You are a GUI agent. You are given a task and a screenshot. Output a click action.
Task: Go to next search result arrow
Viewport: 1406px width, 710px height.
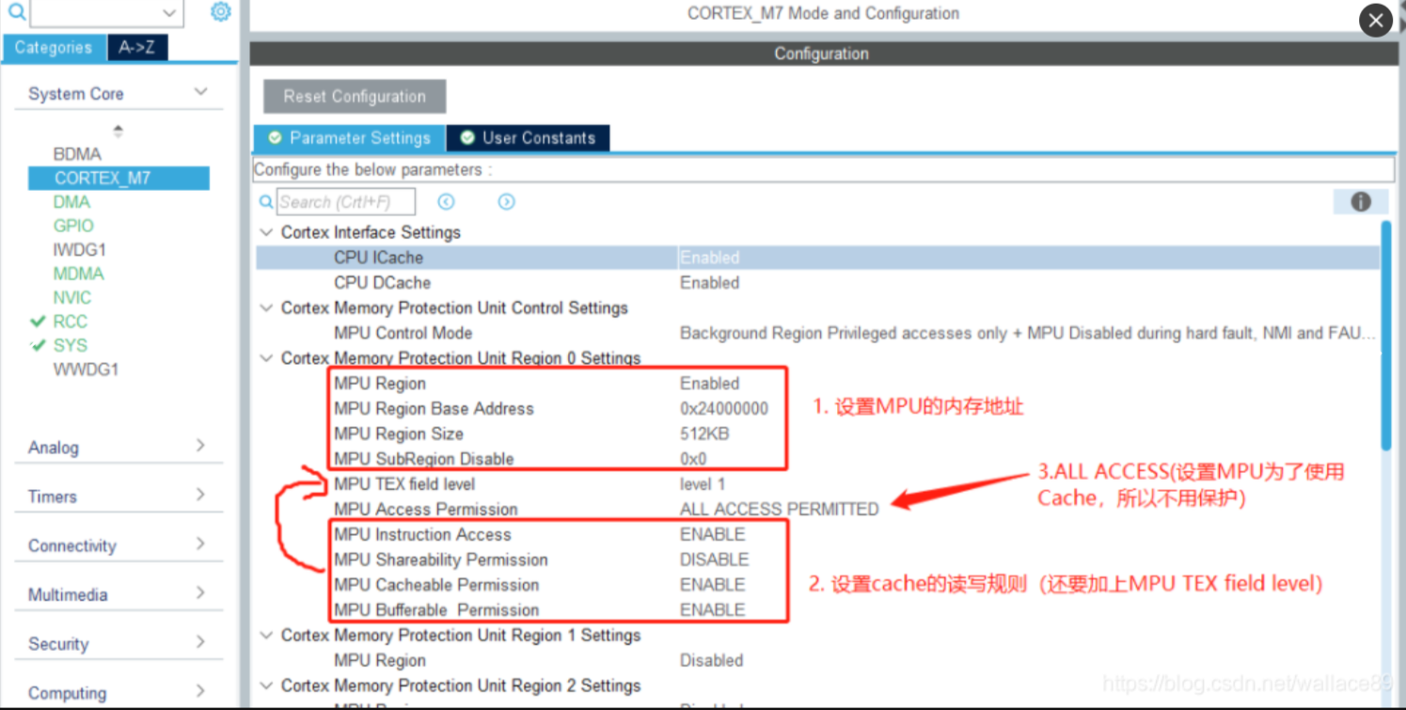[507, 201]
